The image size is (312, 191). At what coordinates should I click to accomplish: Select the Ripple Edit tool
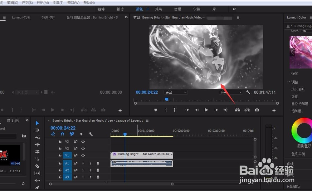pyautogui.click(x=37, y=137)
